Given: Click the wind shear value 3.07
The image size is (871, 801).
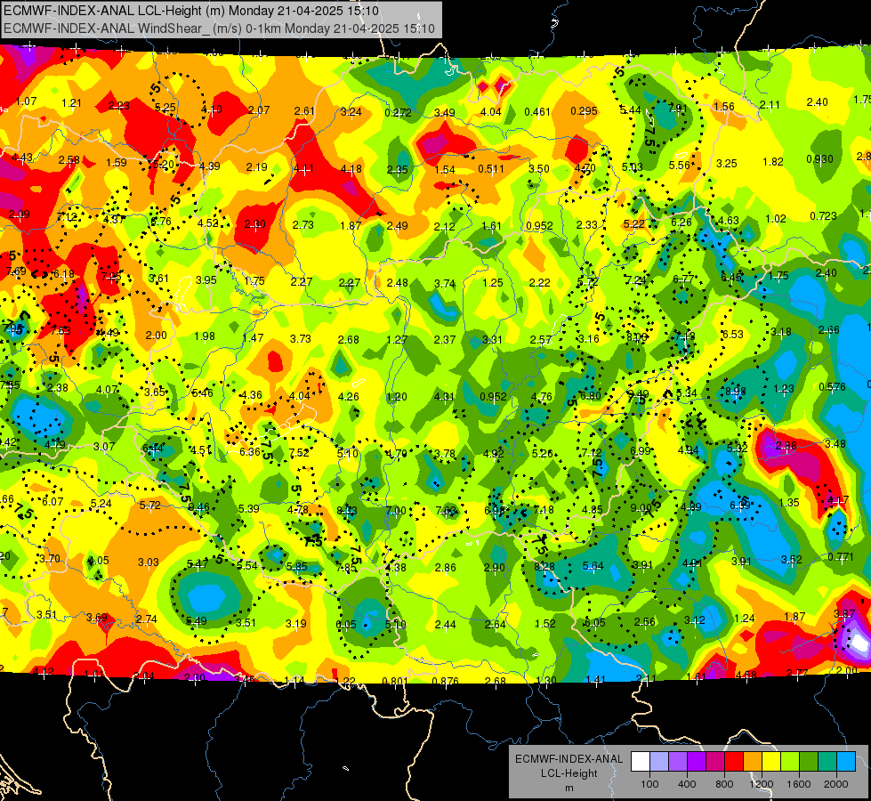Looking at the screenshot, I should [x=104, y=447].
